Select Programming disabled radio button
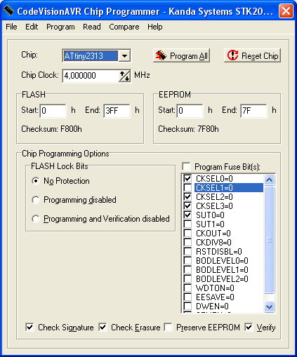Image resolution: width=297 pixels, height=357 pixels. tap(36, 200)
